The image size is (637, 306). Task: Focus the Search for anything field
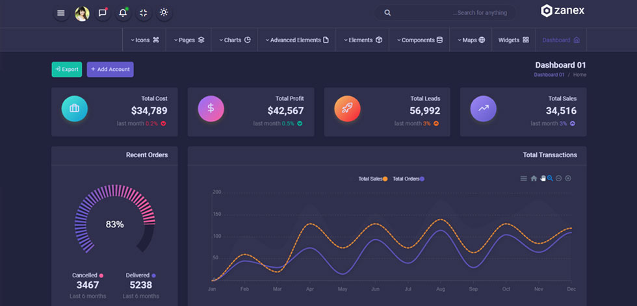445,12
